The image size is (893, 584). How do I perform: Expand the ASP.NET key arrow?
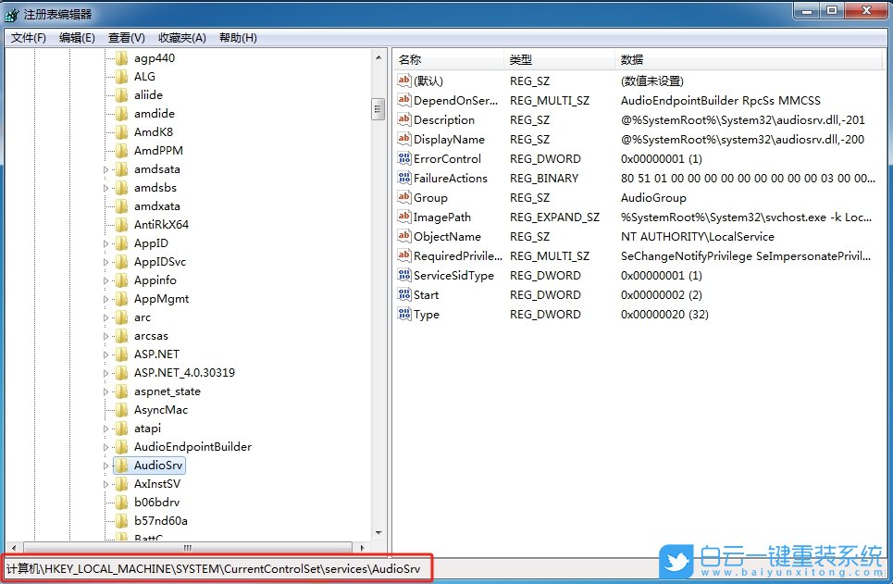click(x=106, y=354)
